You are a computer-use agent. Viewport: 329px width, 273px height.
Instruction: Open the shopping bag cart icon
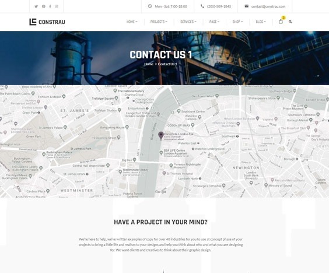281,22
